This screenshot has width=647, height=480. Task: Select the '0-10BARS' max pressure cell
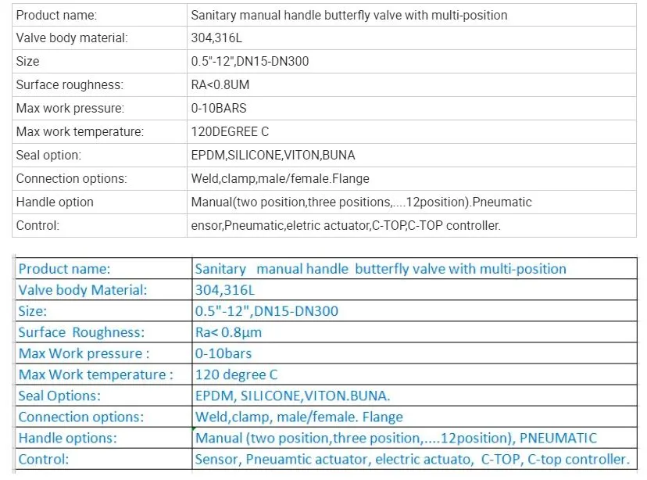(411, 109)
